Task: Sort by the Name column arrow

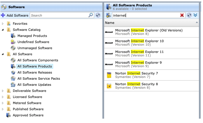Action: [197, 22]
